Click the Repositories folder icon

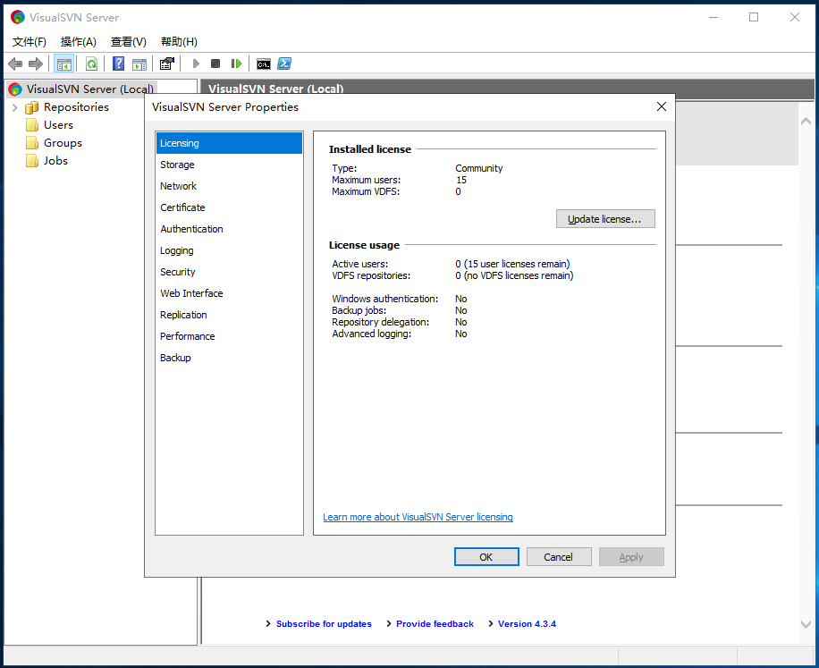point(32,107)
